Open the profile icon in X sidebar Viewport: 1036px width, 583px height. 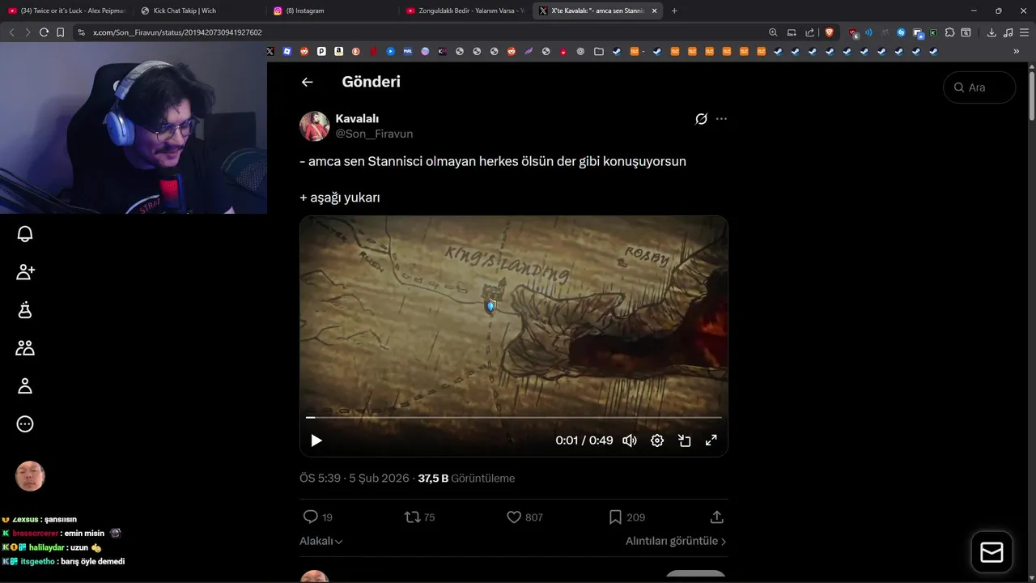(25, 386)
